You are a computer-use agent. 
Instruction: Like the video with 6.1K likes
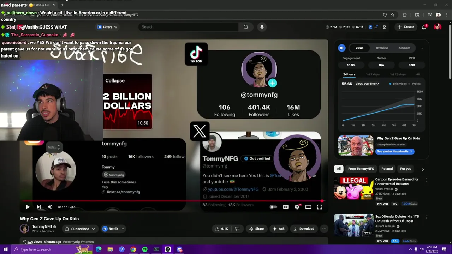click(221, 229)
